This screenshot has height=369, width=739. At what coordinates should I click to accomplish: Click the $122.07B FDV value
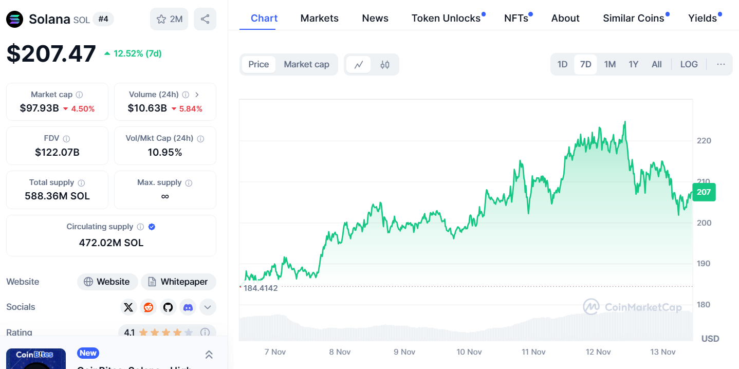coord(57,153)
